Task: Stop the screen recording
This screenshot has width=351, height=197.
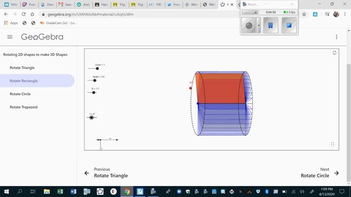Action: pos(289,26)
